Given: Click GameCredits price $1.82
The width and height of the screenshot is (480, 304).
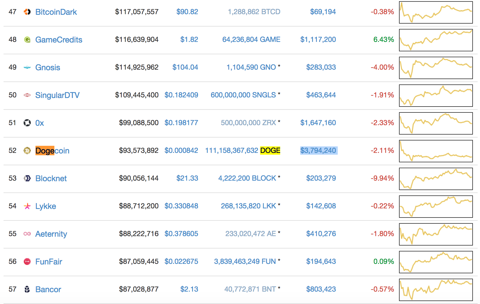Looking at the screenshot, I should tap(189, 40).
